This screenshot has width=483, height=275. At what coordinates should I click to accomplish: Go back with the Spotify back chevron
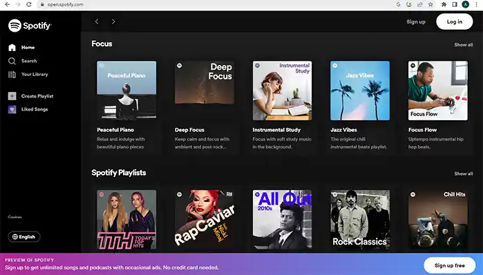[x=97, y=21]
